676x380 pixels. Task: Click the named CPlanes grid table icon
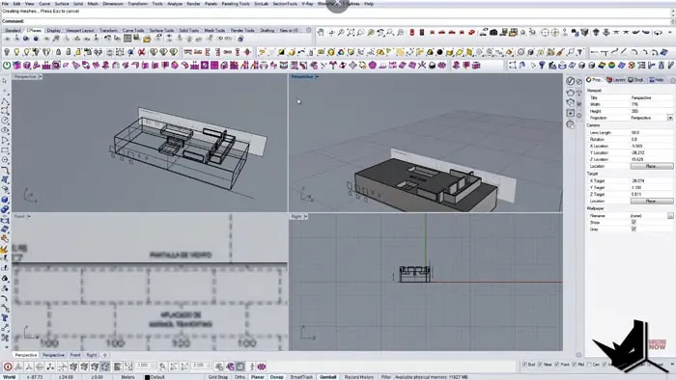tap(127, 39)
